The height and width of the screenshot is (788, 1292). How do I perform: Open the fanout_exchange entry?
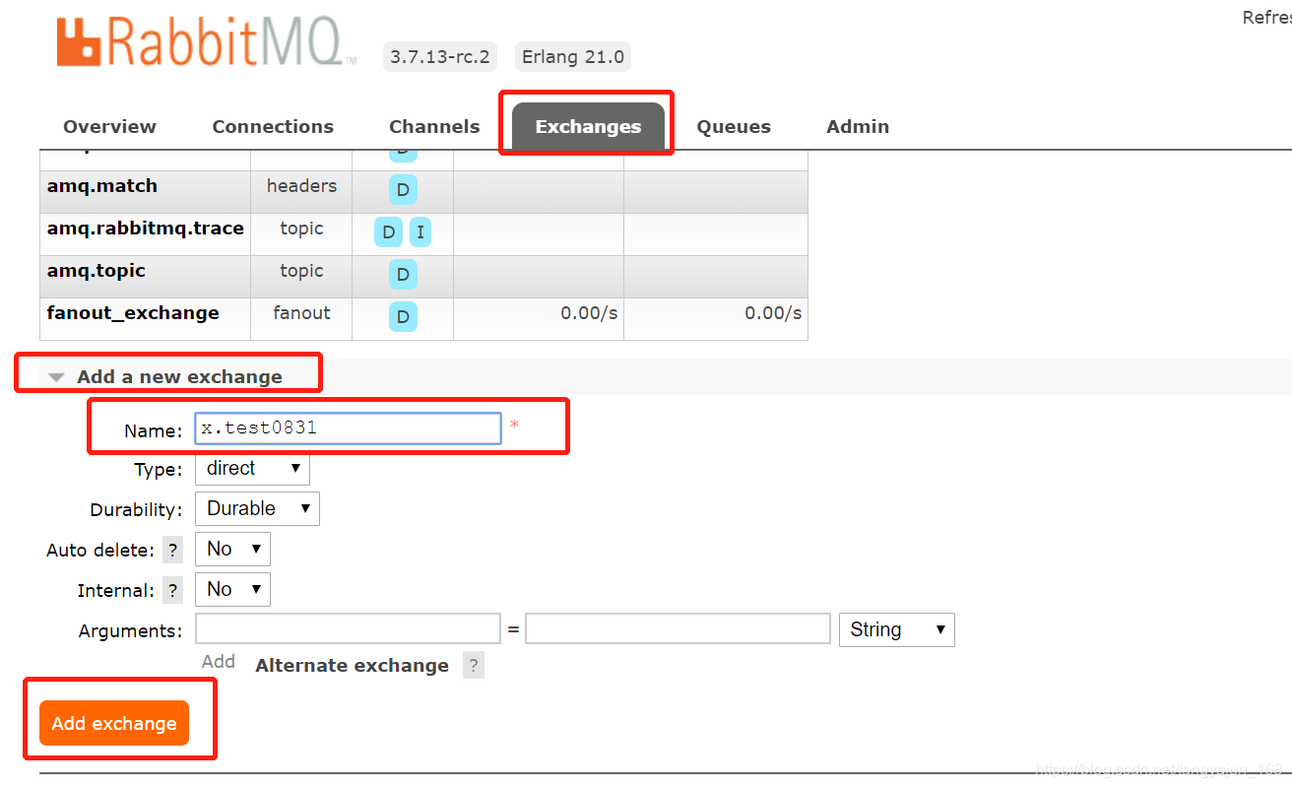click(133, 313)
